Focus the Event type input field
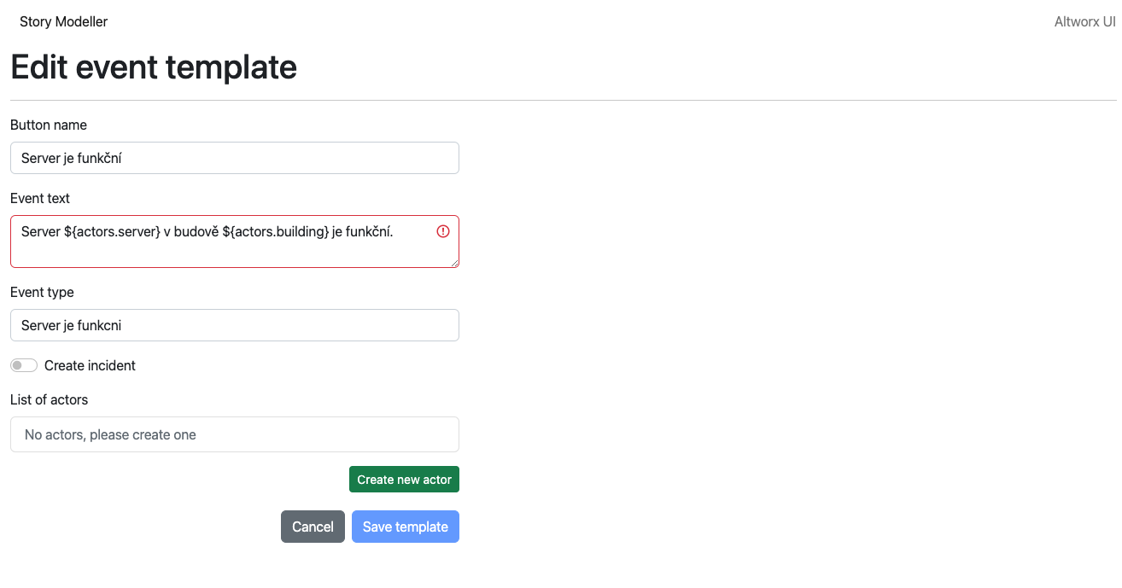The height and width of the screenshot is (588, 1122). tap(235, 325)
